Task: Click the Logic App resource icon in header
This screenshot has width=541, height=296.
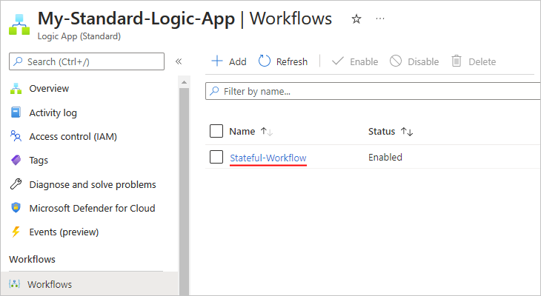Action: (19, 24)
